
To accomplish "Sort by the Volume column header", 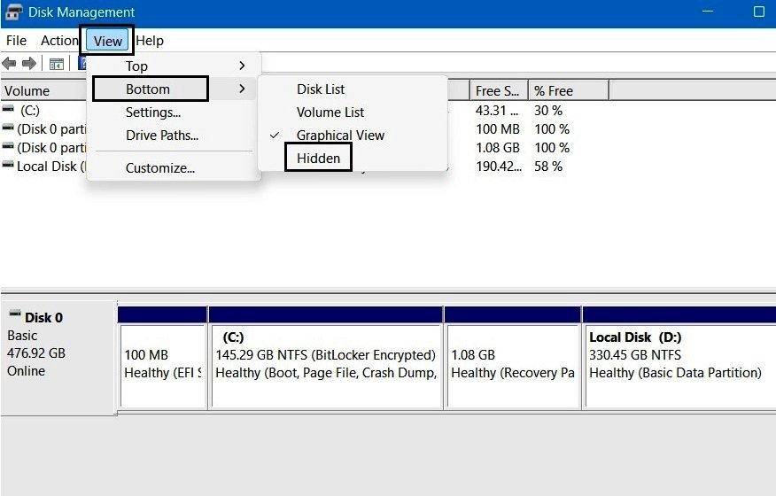I will 44,90.
